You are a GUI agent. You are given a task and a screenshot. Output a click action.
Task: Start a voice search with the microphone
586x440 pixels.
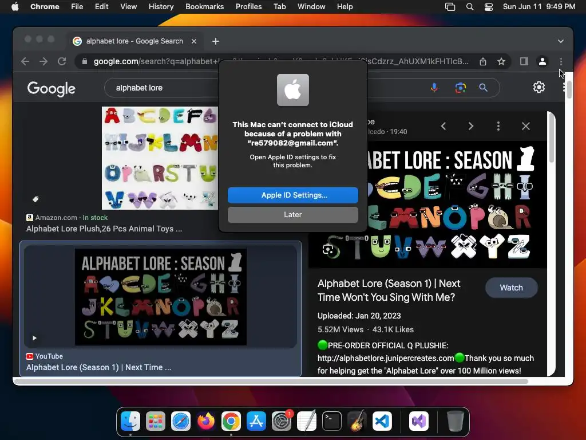pos(434,88)
